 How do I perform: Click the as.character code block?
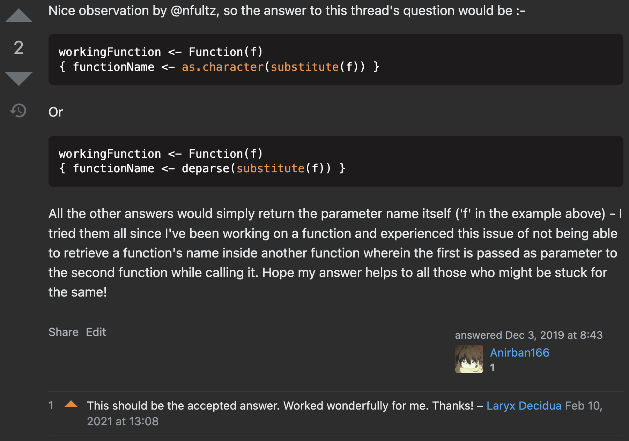[336, 59]
